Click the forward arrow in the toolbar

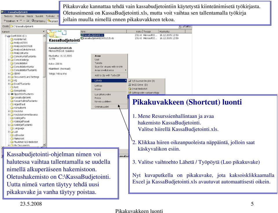tap(21, 21)
